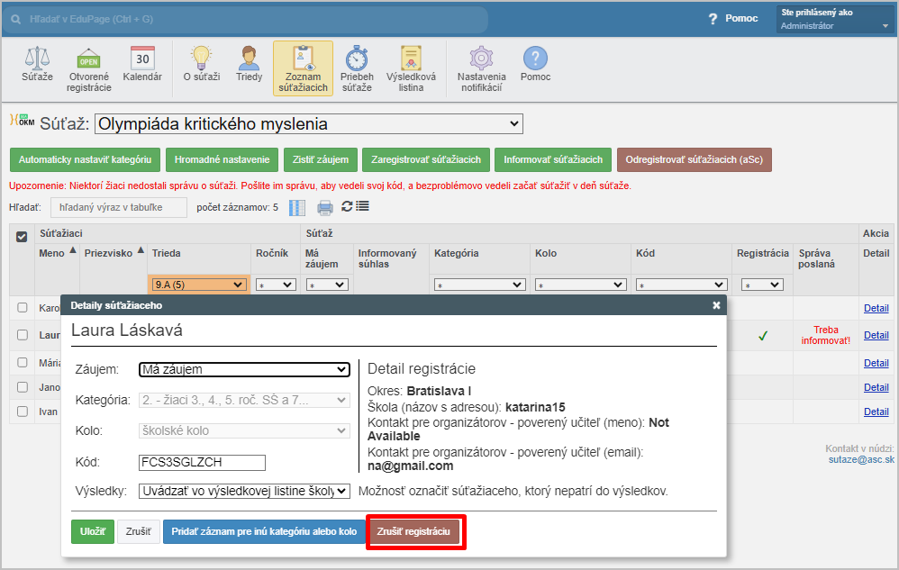The image size is (899, 570).
Task: Open the Trieda 9.A (5) filter dropdown
Action: tap(199, 285)
